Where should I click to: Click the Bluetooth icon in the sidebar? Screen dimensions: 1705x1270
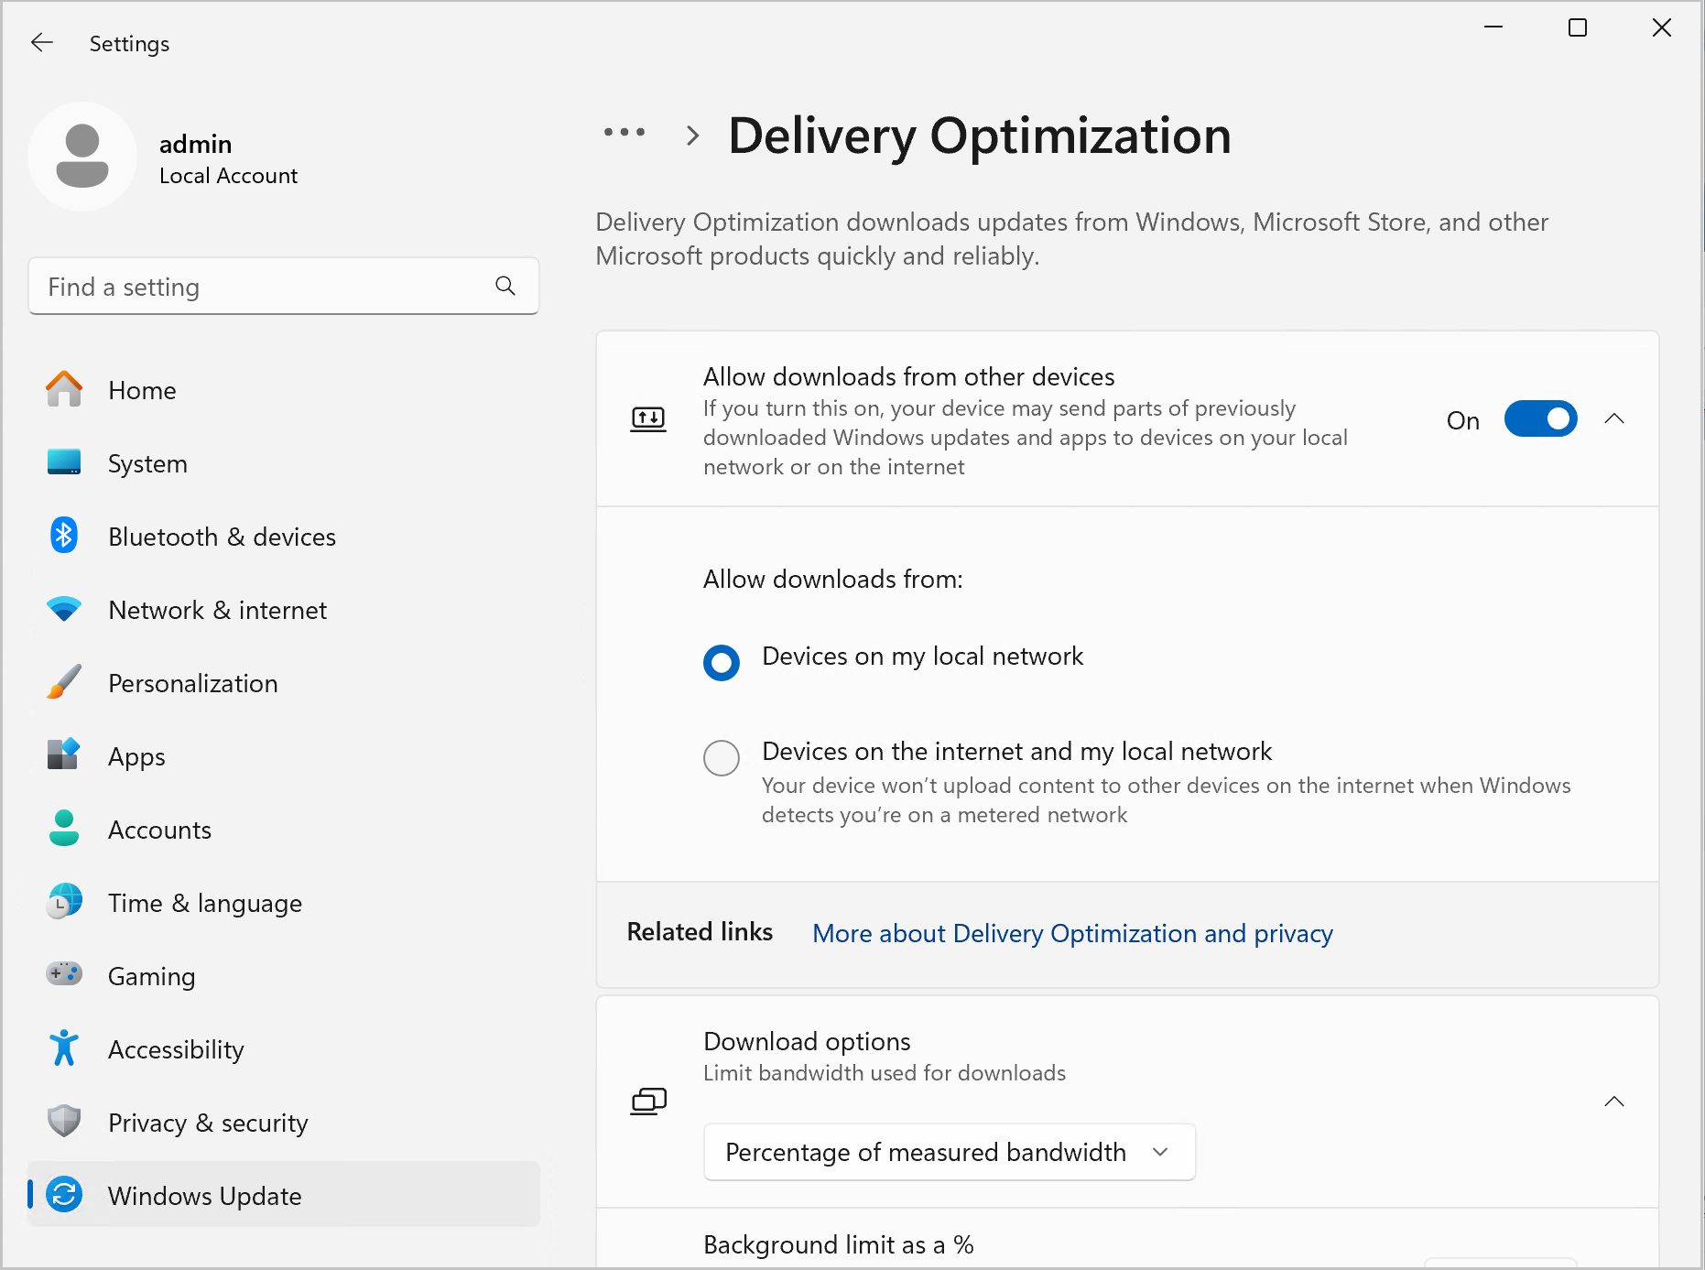(64, 536)
